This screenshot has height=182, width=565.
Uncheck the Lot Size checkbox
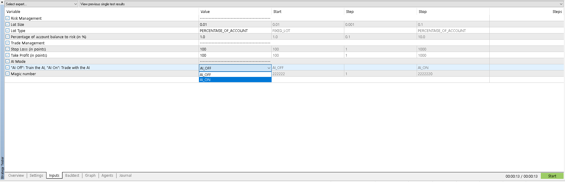click(8, 24)
